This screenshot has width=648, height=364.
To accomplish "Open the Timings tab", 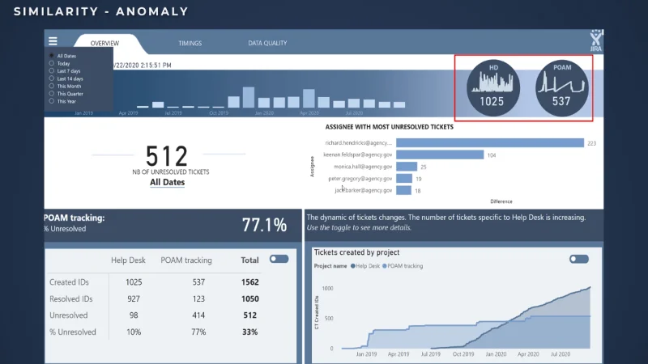I will coord(190,44).
